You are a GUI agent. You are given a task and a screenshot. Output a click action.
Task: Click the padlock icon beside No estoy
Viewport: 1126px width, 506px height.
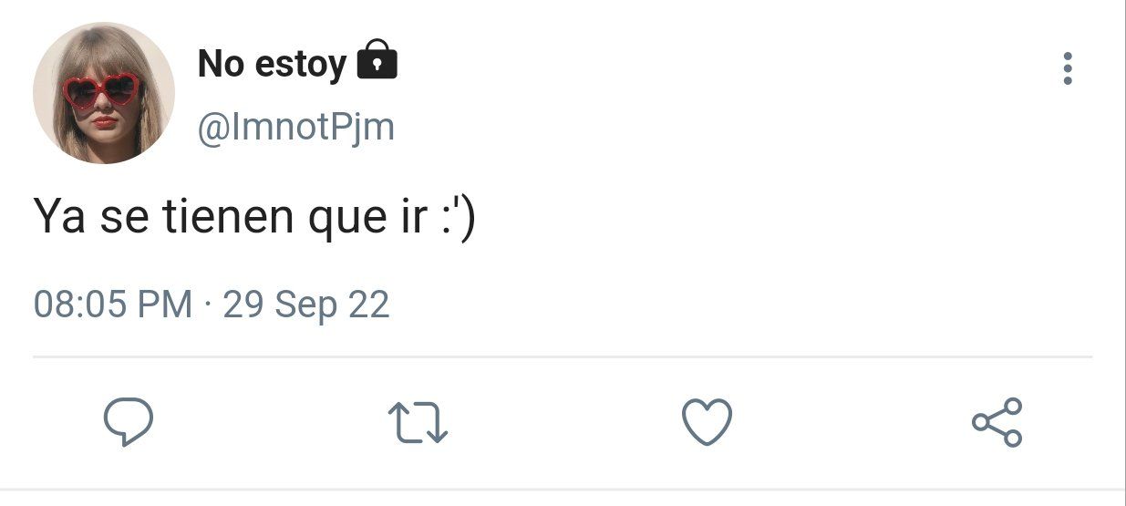pos(377,60)
